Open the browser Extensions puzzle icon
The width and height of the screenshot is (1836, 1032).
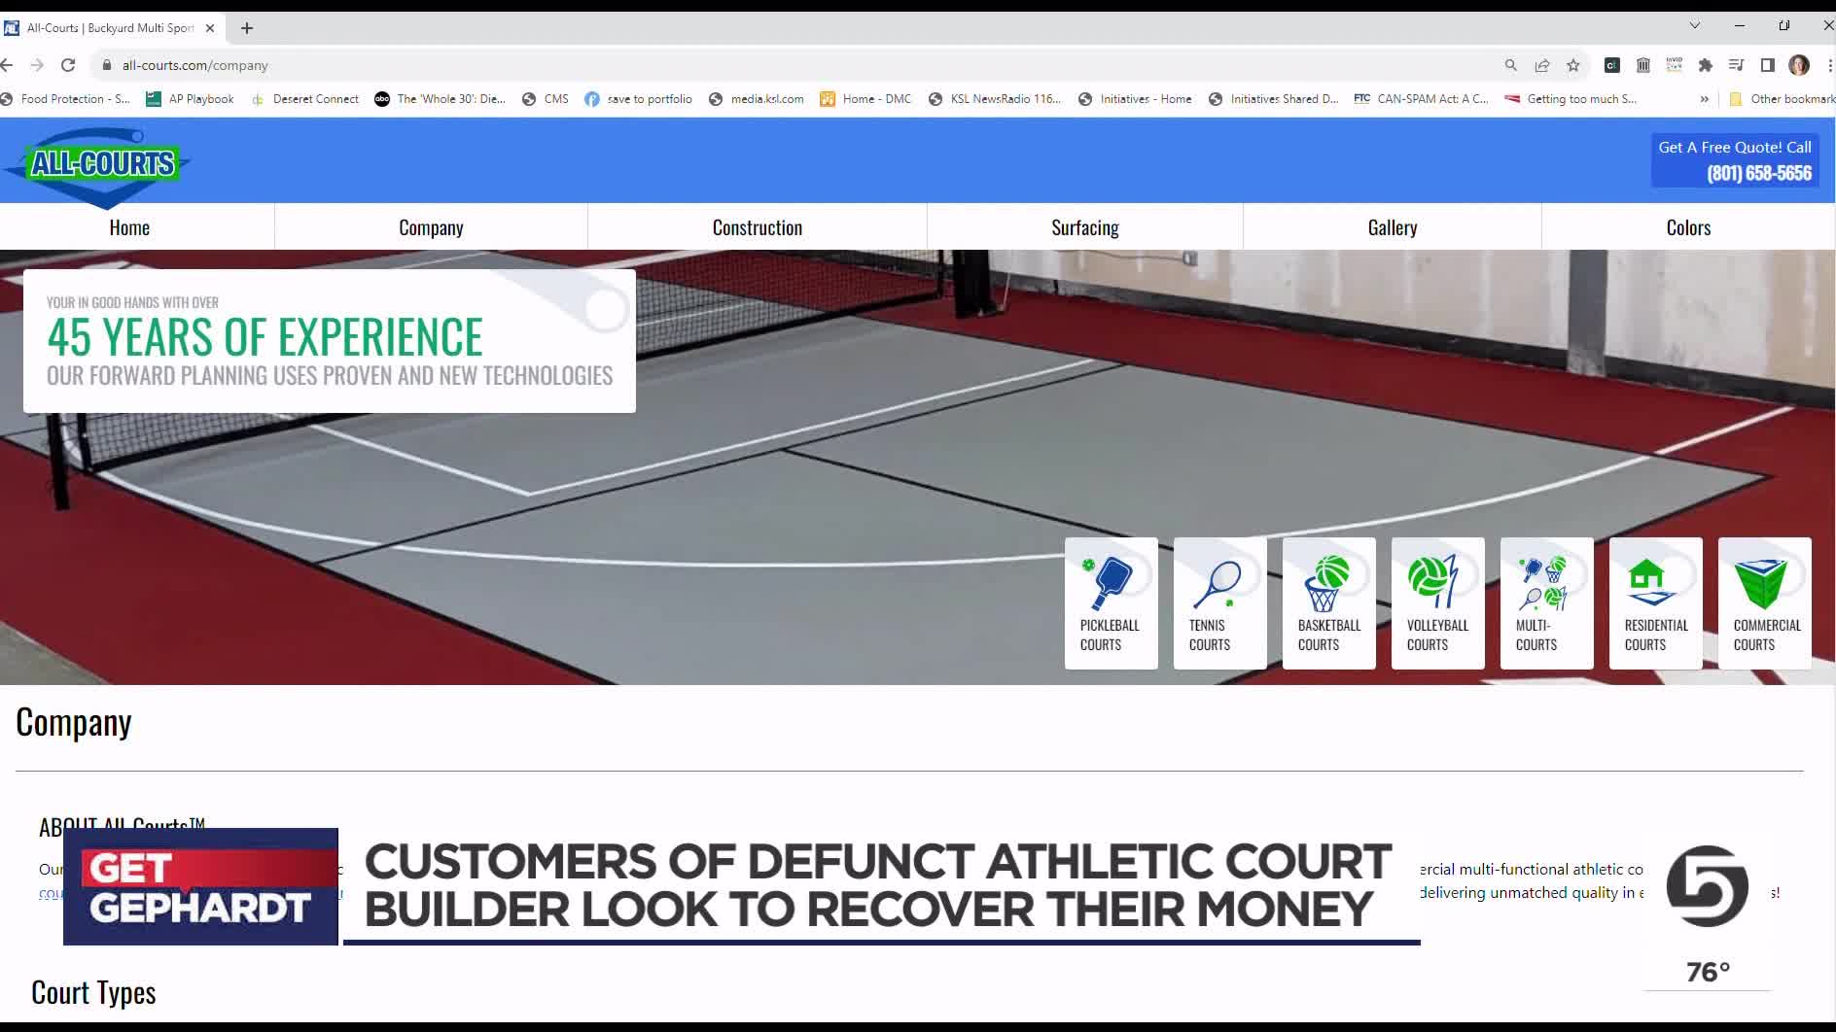[1705, 65]
